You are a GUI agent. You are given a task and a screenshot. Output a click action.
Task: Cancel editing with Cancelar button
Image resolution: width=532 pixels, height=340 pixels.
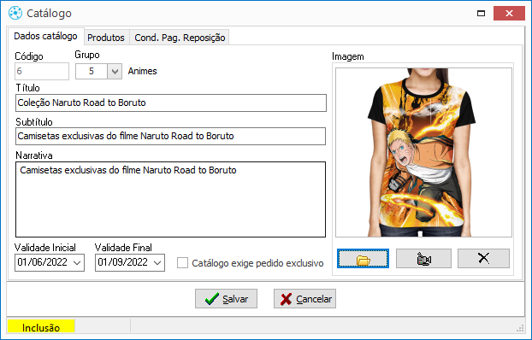point(304,299)
